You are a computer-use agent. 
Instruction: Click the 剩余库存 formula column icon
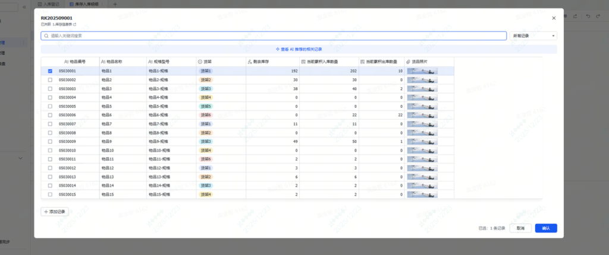click(x=249, y=61)
